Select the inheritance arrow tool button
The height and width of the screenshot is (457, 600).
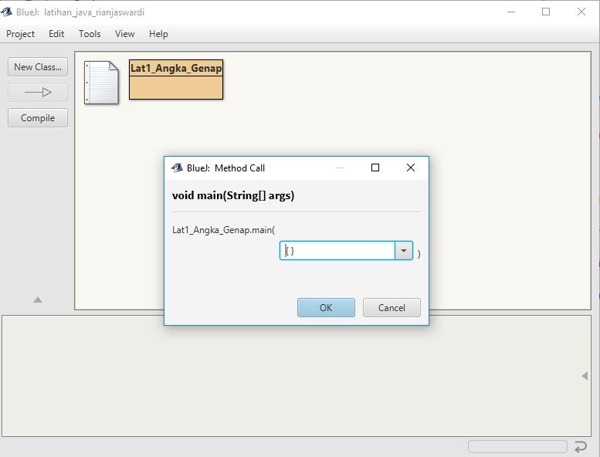click(38, 92)
